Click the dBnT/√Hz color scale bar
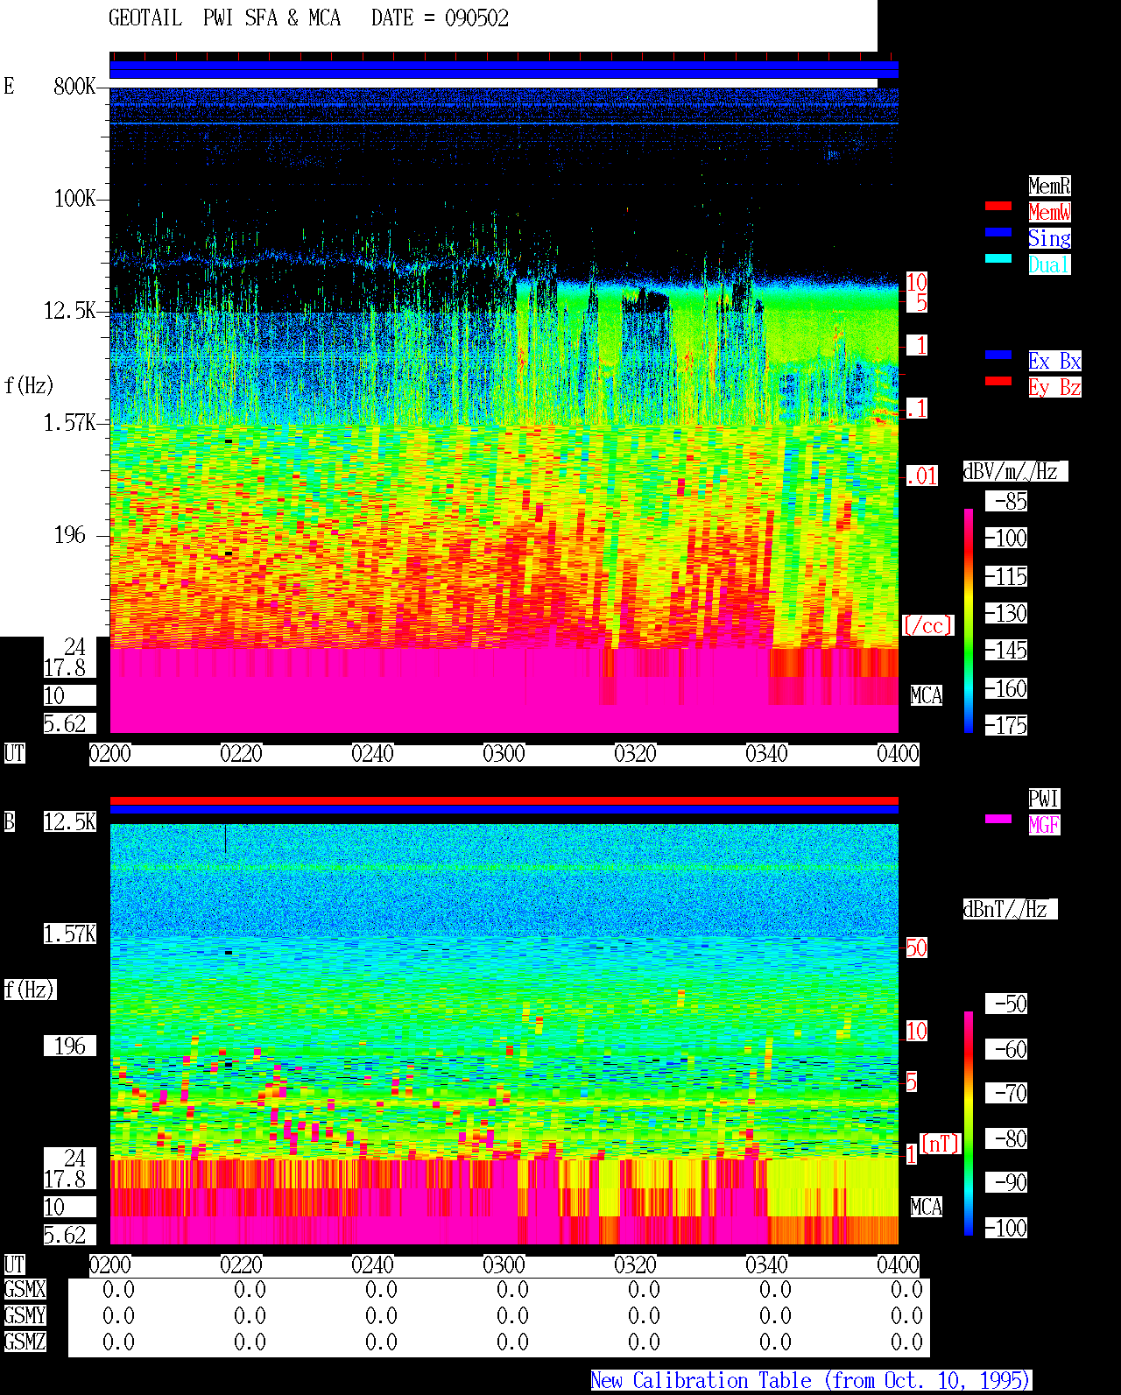Screen dimensions: 1121x1395 [969, 1124]
